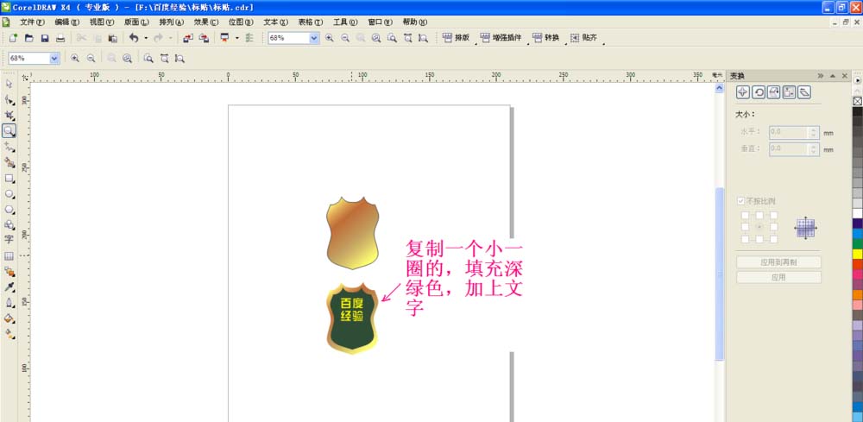Viewport: 863px width, 422px height.
Task: Click the Import icon
Action: pos(188,38)
